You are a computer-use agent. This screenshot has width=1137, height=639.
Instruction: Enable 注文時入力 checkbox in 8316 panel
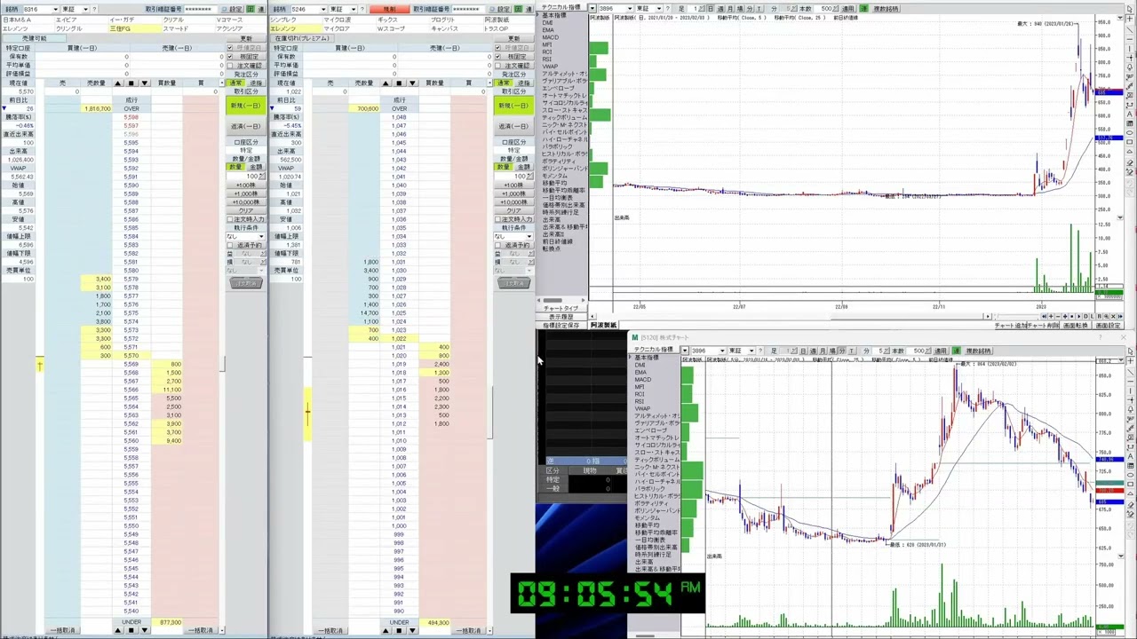tap(230, 219)
